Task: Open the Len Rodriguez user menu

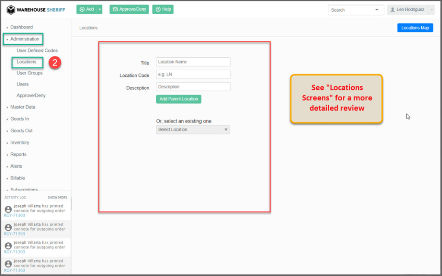Action: [410, 10]
